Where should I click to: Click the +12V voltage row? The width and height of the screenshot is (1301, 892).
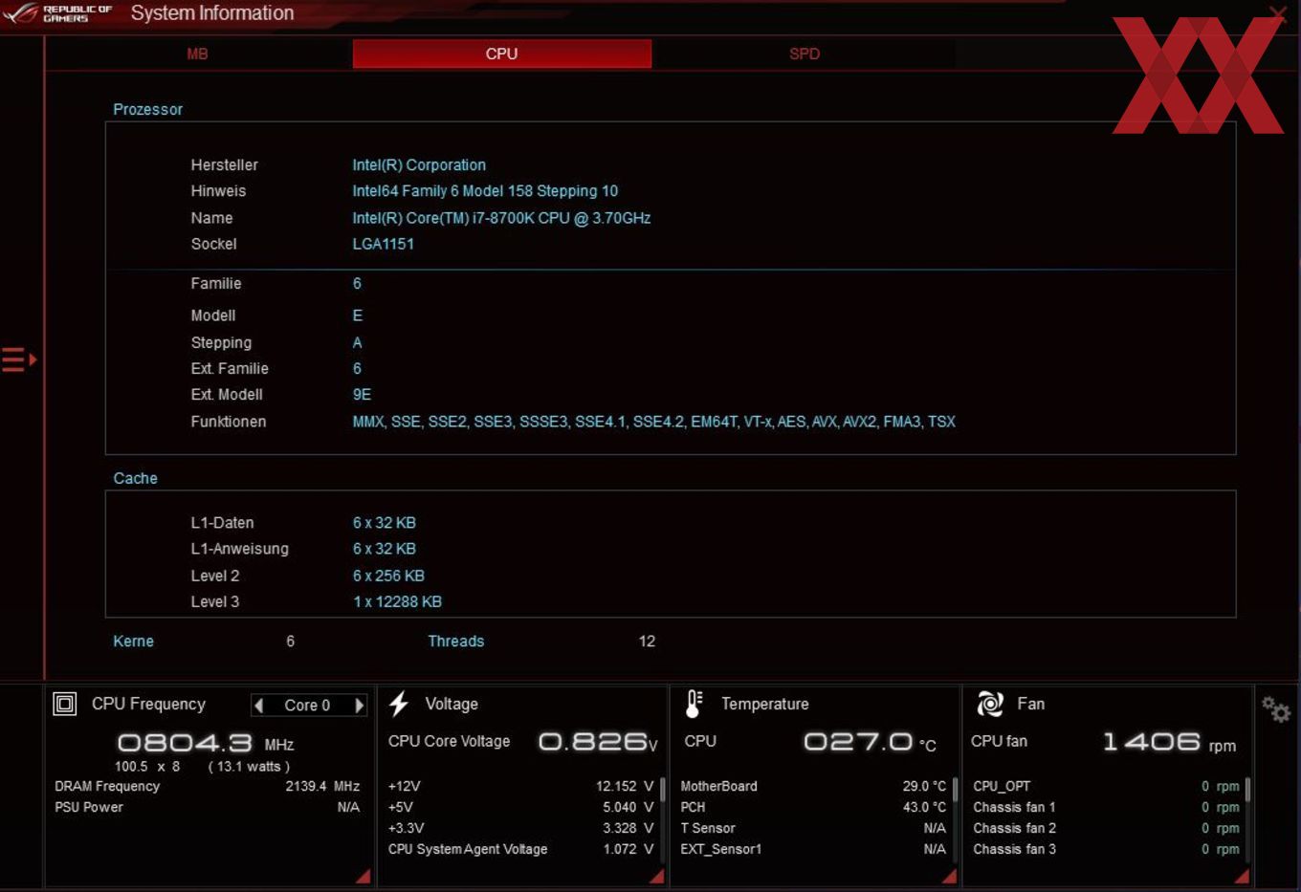pos(521,786)
